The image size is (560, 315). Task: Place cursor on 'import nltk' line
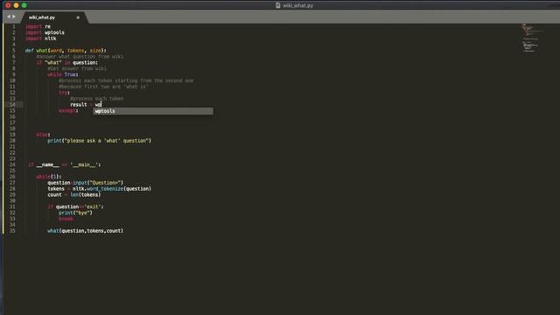click(x=41, y=38)
